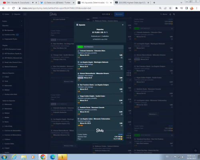Open Colorado Avalanche - Edmonton Oilers match in modal
The image size is (200, 160).
point(92,51)
